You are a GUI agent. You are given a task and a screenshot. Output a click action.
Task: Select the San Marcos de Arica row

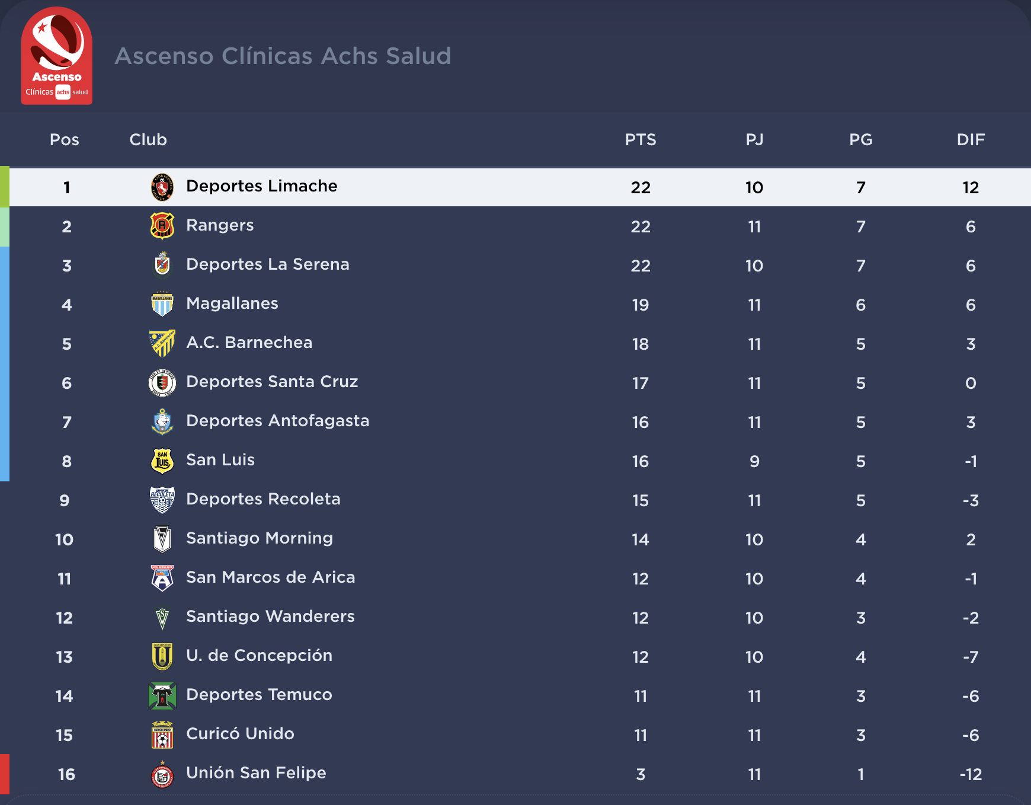[x=515, y=578]
